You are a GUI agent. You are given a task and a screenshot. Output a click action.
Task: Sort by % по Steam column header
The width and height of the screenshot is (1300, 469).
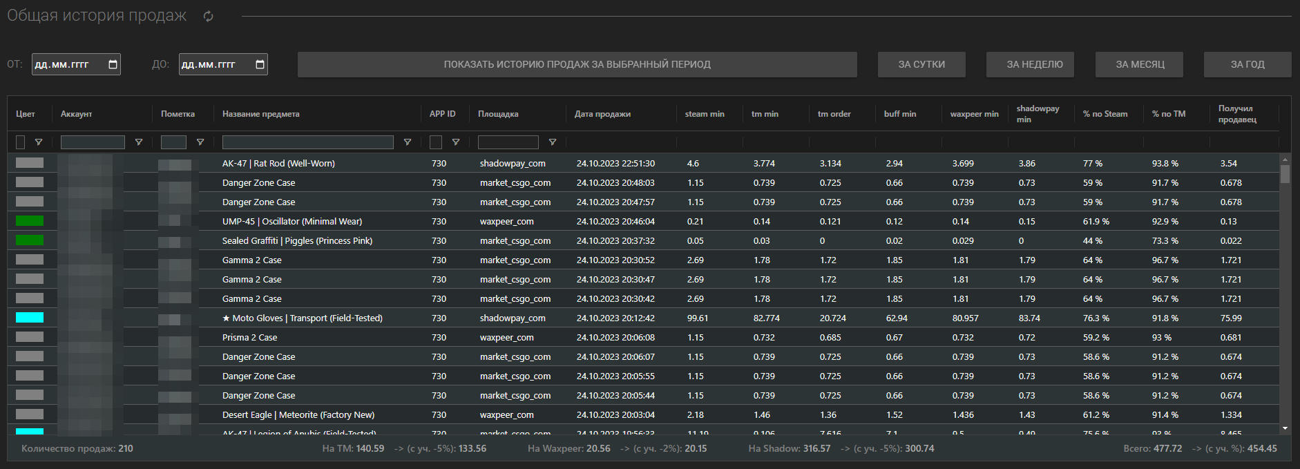(x=1105, y=114)
